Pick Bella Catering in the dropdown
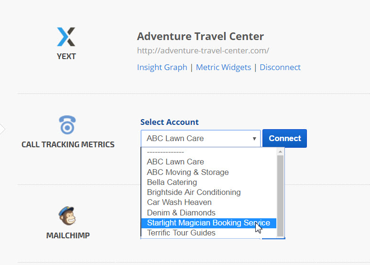The height and width of the screenshot is (265, 370). click(x=172, y=182)
